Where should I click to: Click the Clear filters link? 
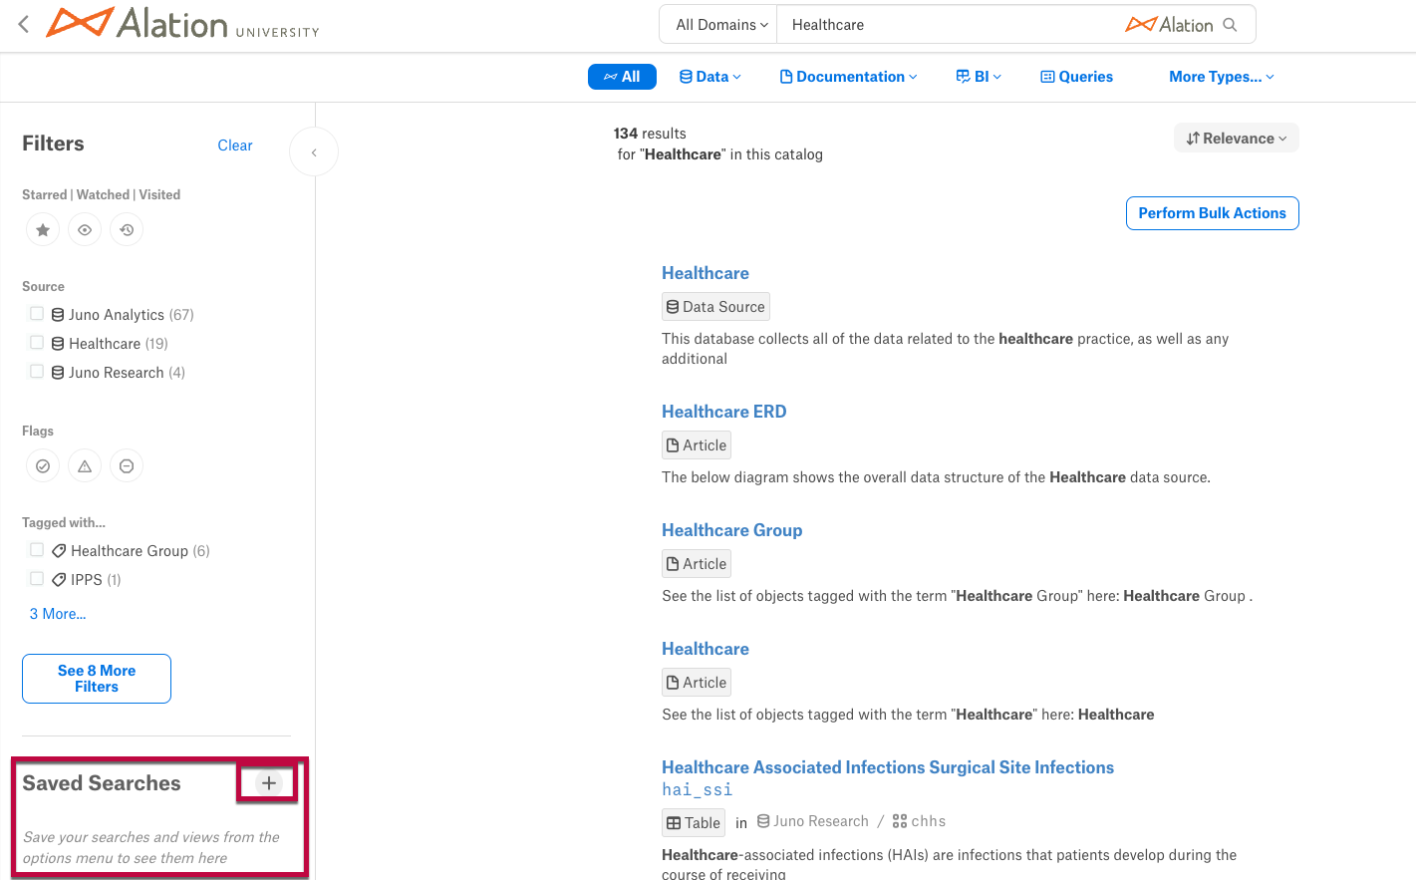(x=235, y=146)
